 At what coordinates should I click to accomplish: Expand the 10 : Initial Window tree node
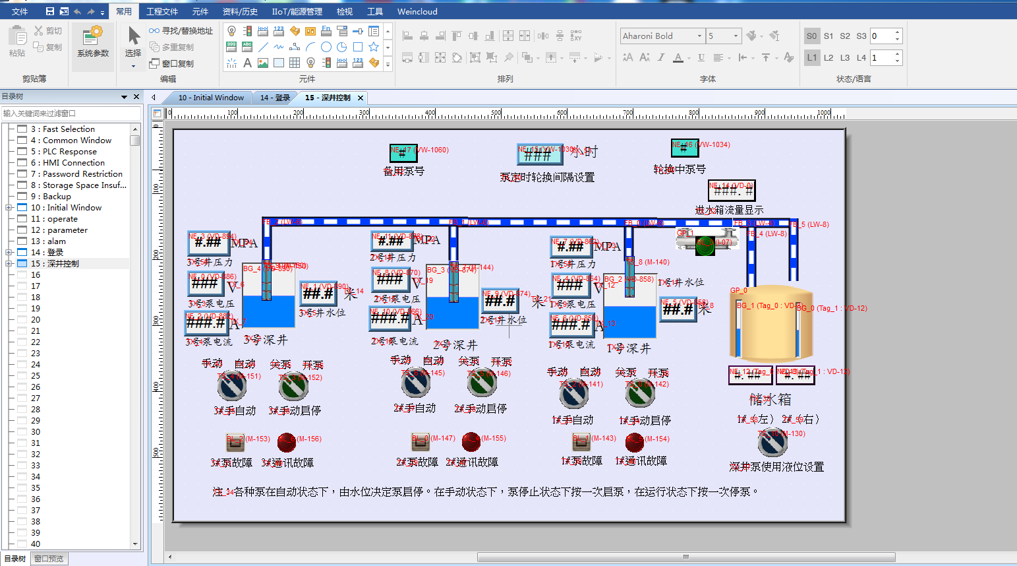[x=9, y=208]
